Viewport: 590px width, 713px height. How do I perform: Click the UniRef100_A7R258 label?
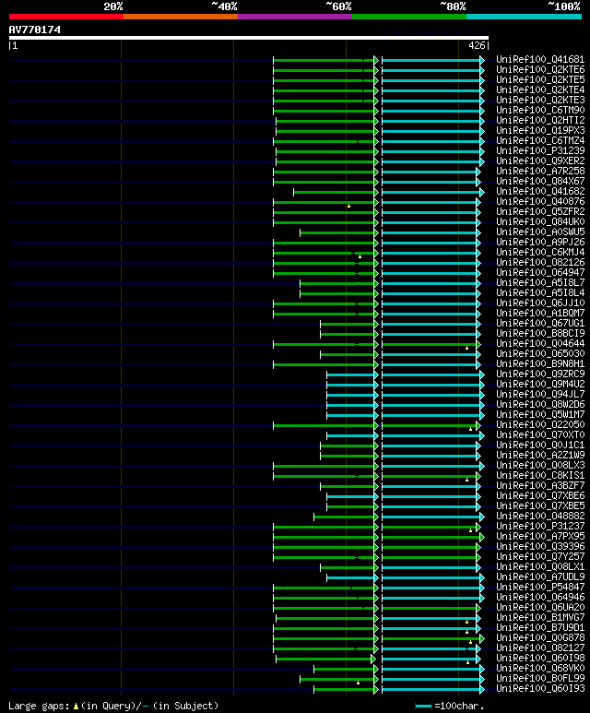click(540, 171)
